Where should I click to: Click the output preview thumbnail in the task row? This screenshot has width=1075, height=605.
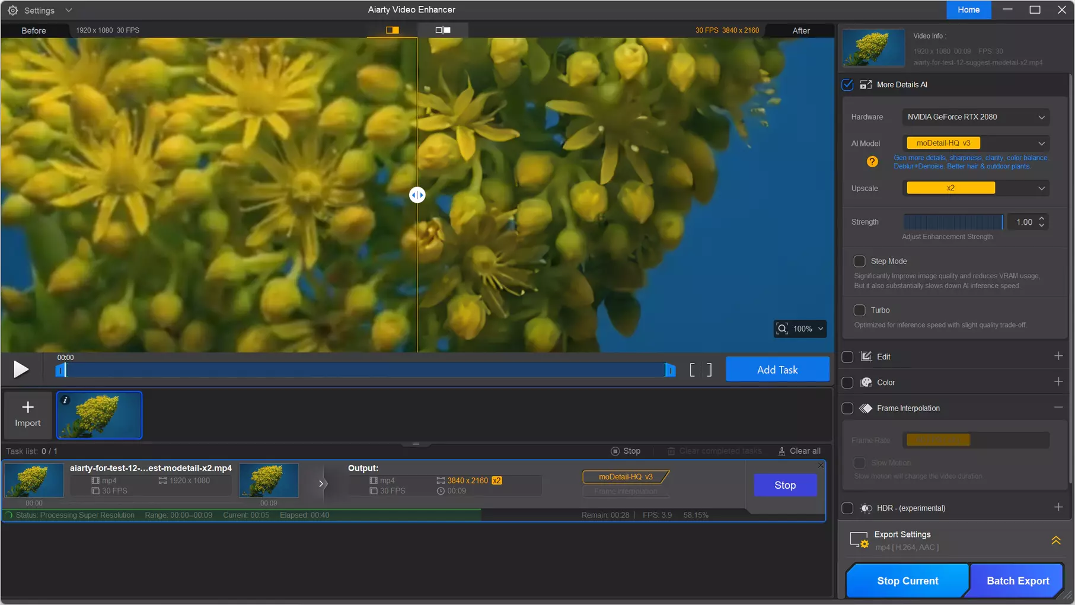click(x=269, y=480)
